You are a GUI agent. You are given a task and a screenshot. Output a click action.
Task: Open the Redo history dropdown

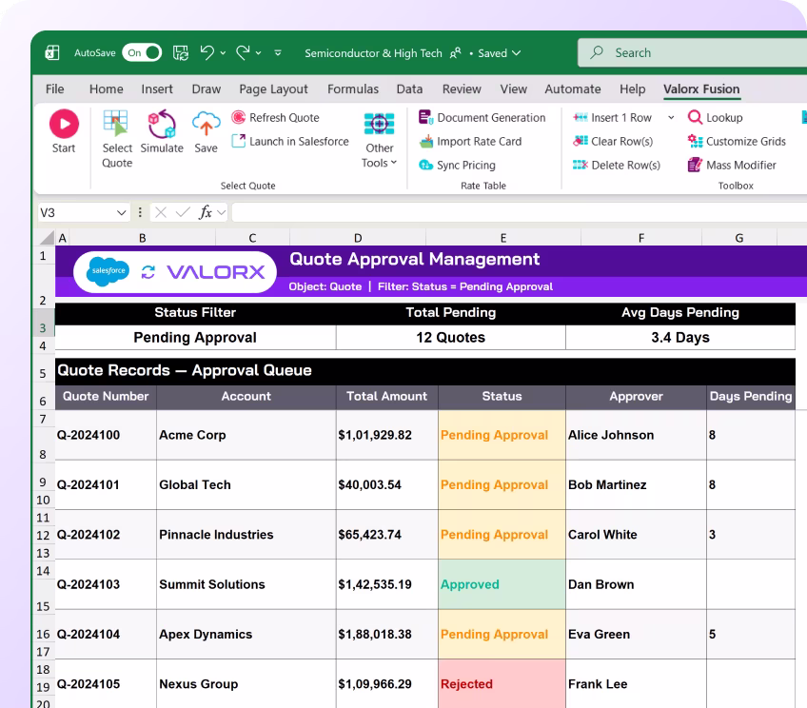[258, 53]
